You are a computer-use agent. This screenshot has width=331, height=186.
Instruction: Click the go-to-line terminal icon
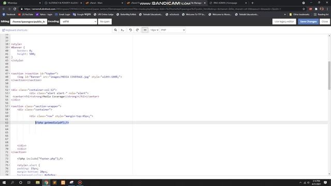click(x=123, y=30)
